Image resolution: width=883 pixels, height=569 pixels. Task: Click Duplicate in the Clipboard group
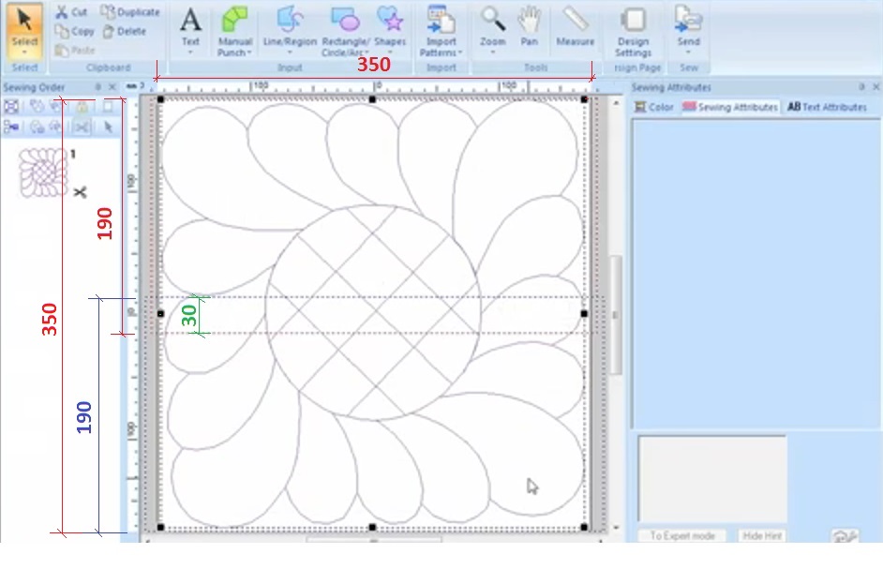[x=130, y=12]
